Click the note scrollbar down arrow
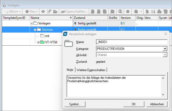172x111 pixels. point(163,95)
